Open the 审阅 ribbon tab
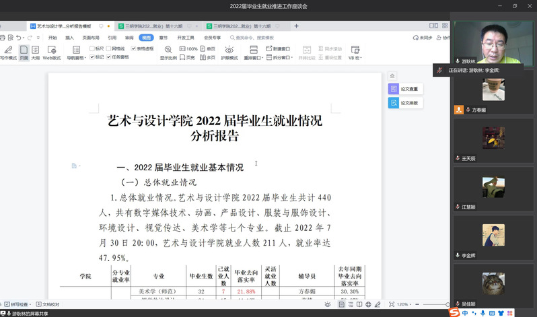 tap(129, 38)
